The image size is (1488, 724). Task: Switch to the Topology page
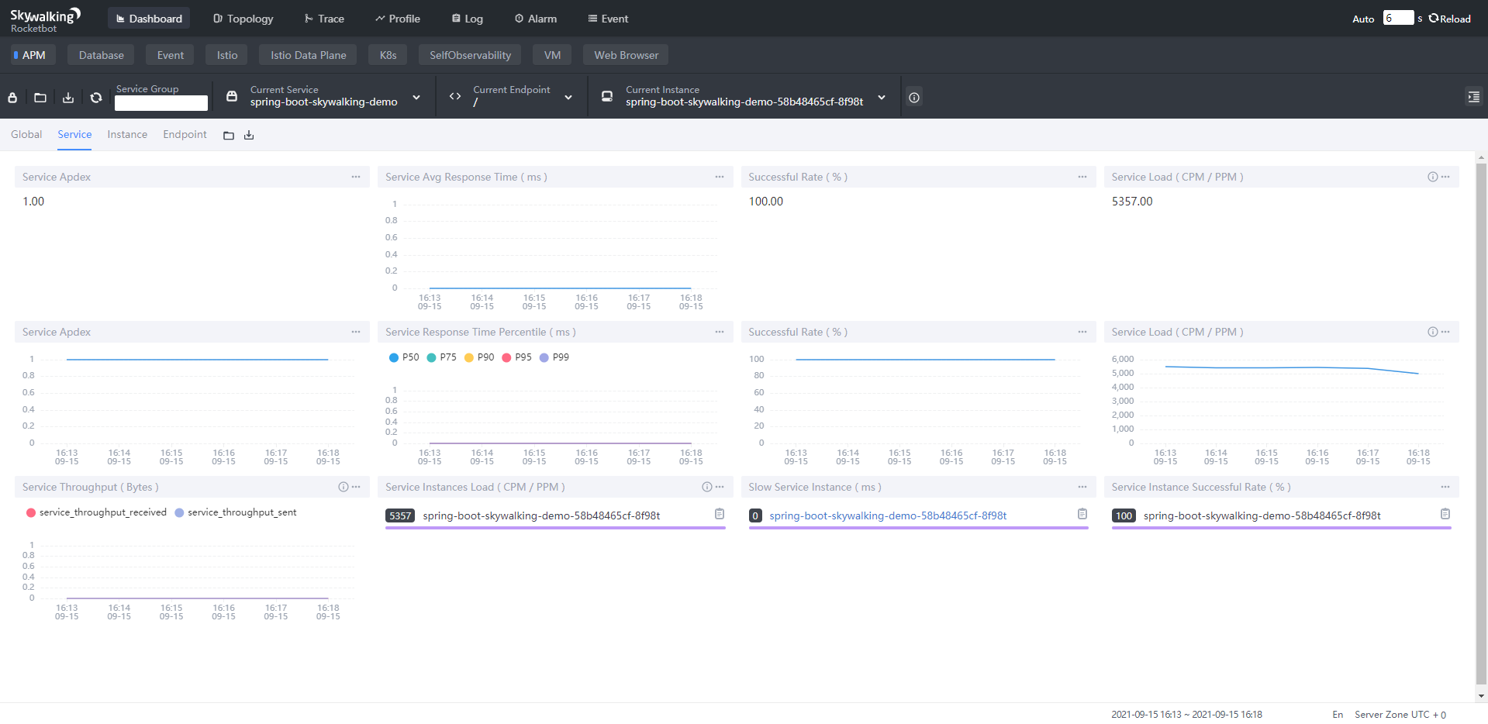pos(243,18)
